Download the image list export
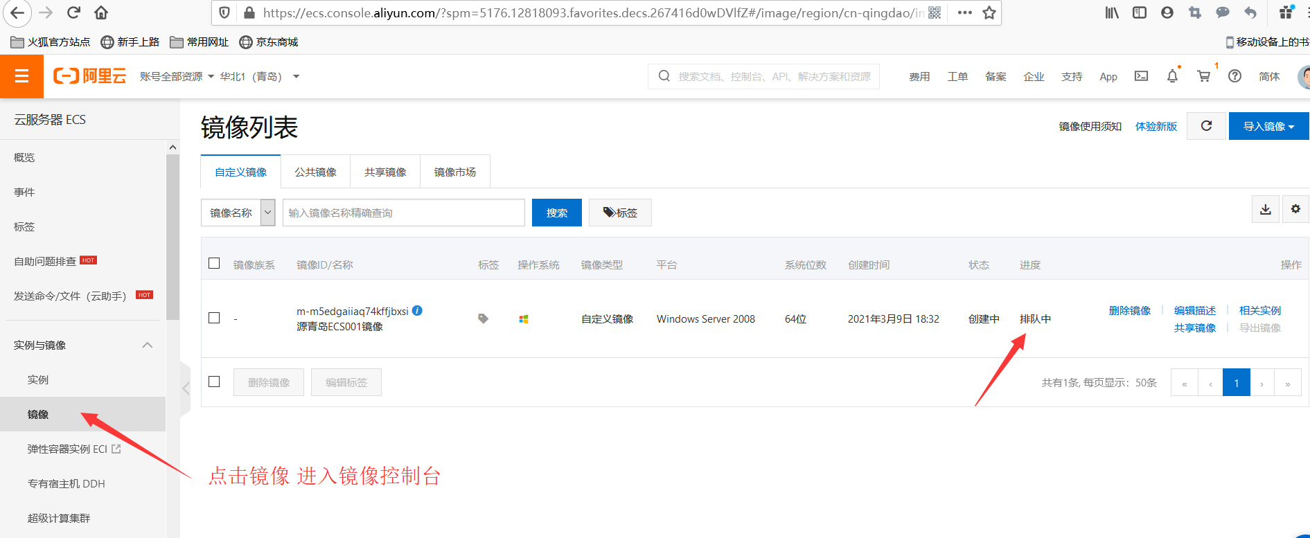The height and width of the screenshot is (538, 1310). pos(1266,209)
